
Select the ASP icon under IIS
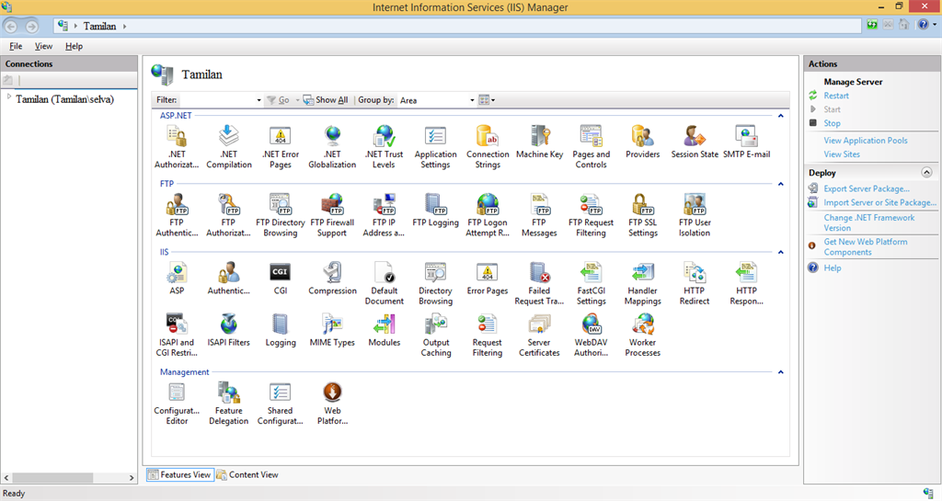click(177, 279)
